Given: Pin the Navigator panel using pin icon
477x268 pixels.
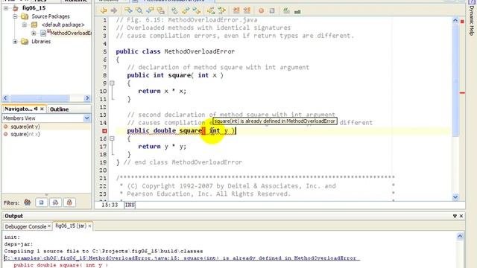Looking at the screenshot, I should click(x=36, y=109).
